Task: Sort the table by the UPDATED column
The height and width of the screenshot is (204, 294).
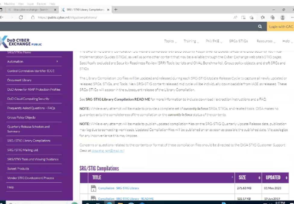Action: pos(275,178)
